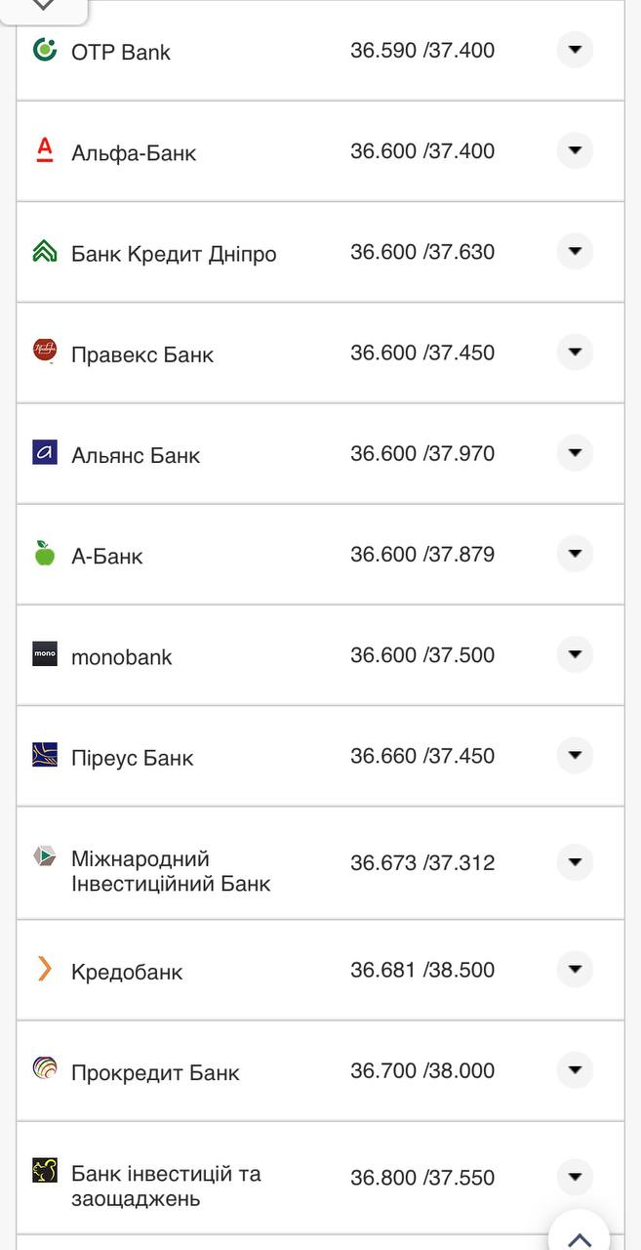Screen dimensions: 641x1250
Task: Click the Альянс Банк blue logo
Action: click(x=45, y=452)
